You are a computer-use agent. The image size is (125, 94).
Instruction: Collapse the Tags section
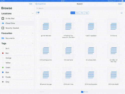tap(33, 43)
